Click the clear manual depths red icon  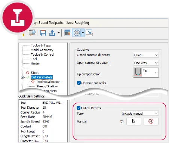point(151,121)
